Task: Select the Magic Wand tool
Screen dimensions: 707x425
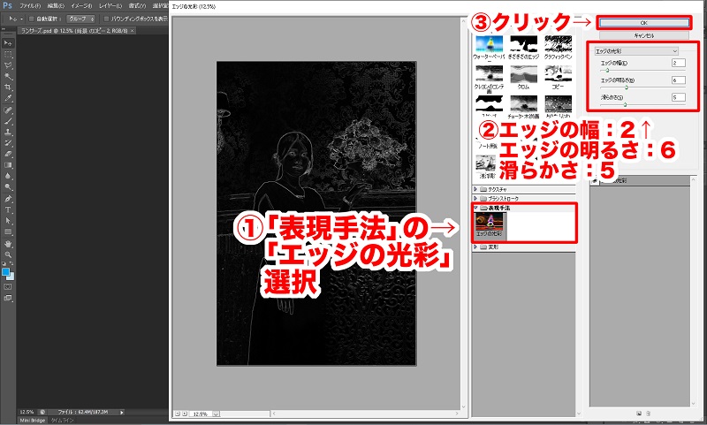Action: (x=8, y=77)
